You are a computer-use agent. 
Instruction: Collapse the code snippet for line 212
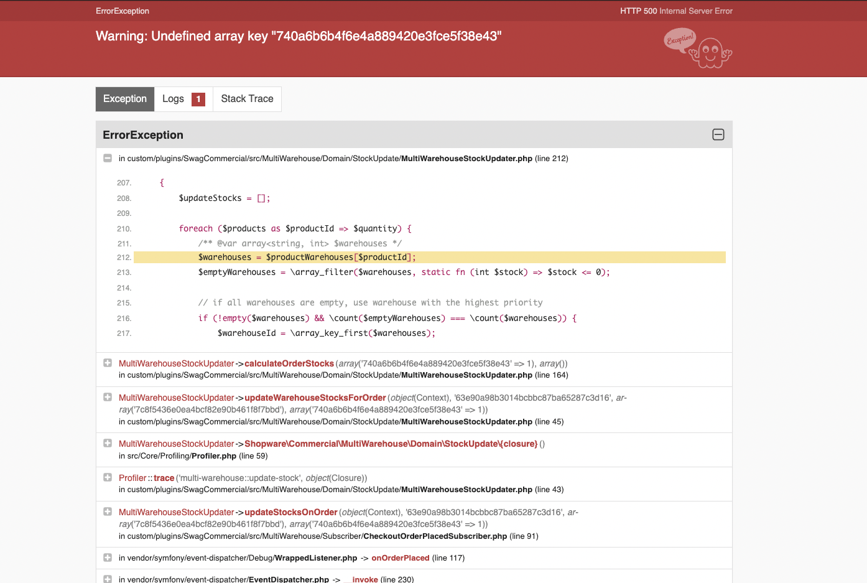(108, 159)
